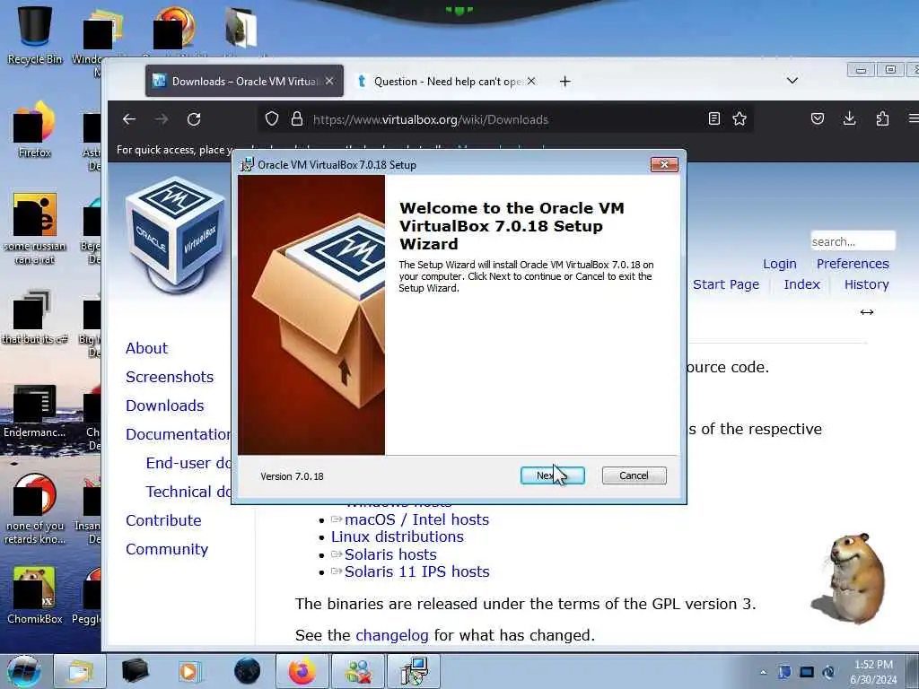Viewport: 919px width, 689px height.
Task: Open Pocket save icon in Firefox toolbar
Action: pos(818,119)
